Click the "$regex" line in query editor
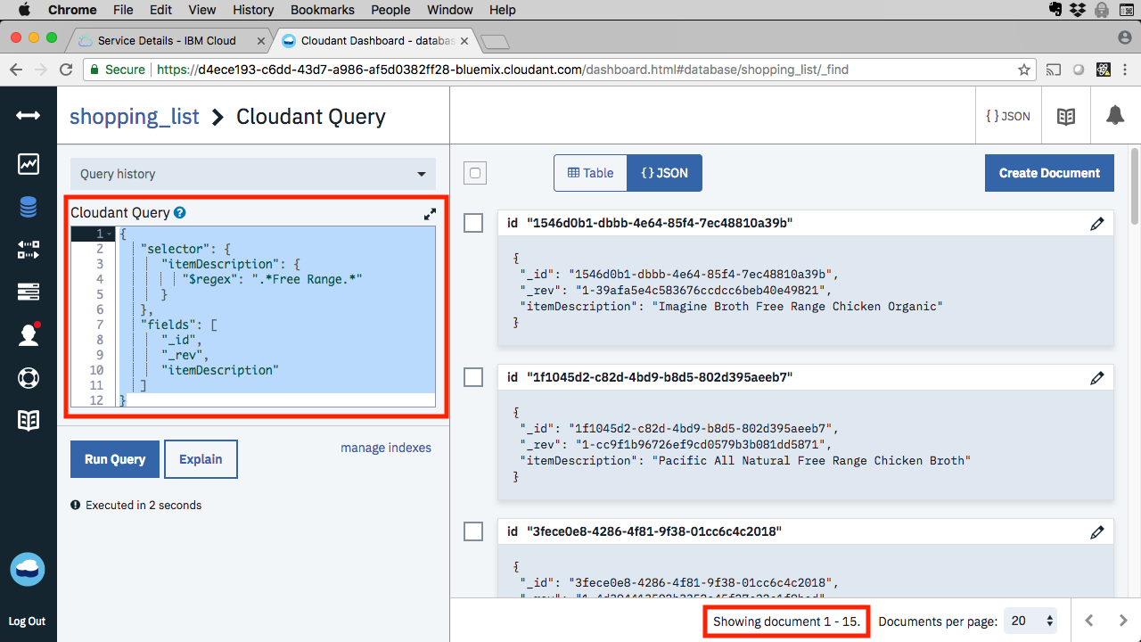 [272, 279]
